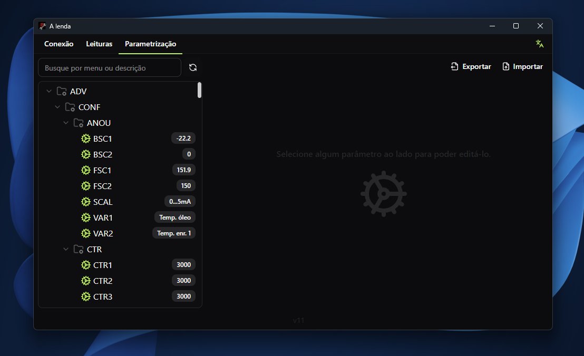Click the ADV folder icon
Screen dimensions: 584x356
click(62, 91)
